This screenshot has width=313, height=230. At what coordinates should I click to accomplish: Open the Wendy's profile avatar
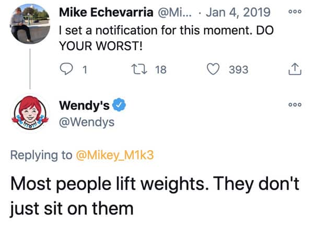tap(30, 113)
